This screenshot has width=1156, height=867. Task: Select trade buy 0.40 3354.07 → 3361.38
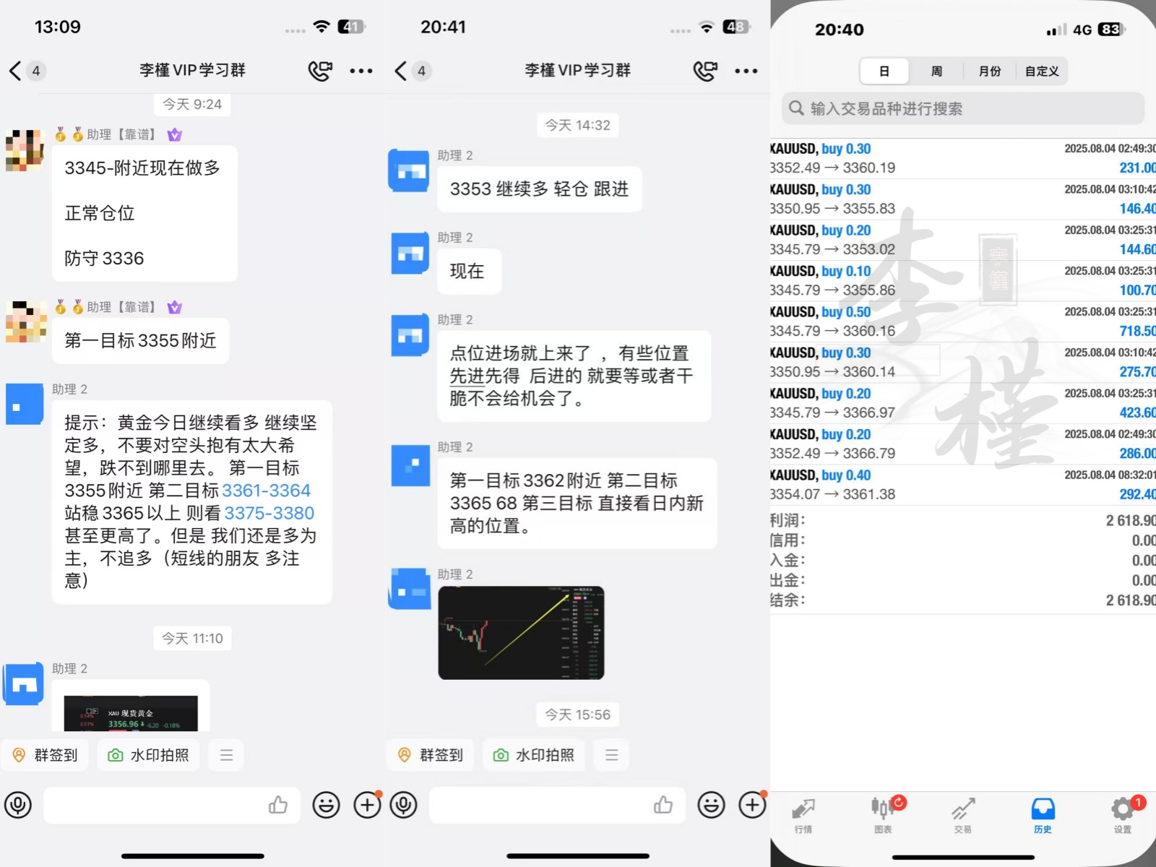click(963, 485)
